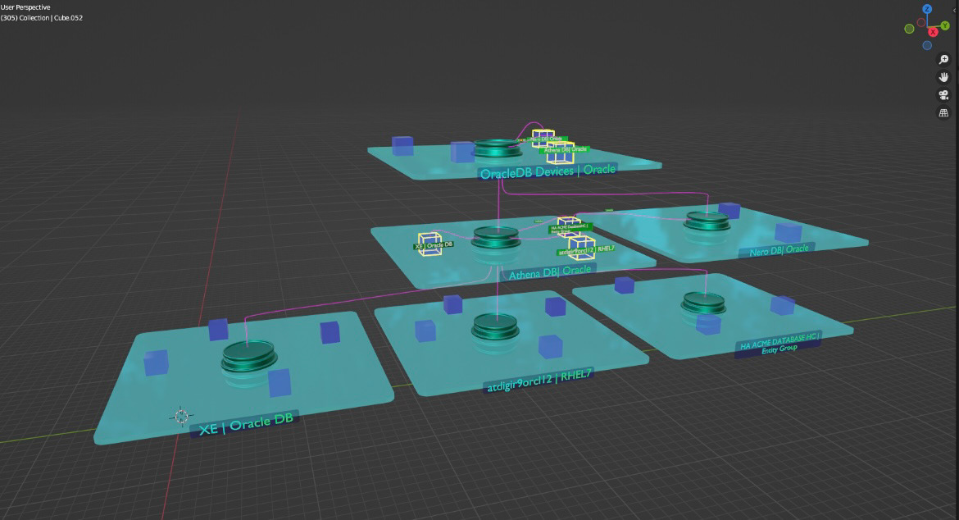Click the large 'atdigir9orcl12 | RHEL7' platform label

pos(539,381)
